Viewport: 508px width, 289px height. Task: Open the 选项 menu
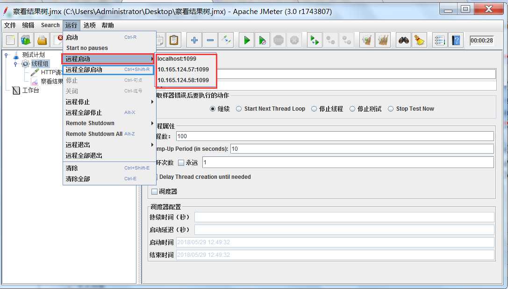[x=89, y=25]
